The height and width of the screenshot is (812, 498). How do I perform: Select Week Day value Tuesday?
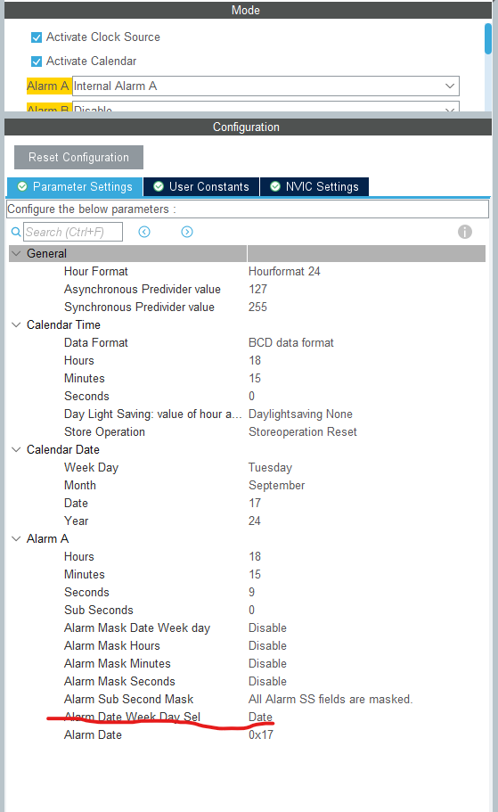coord(270,468)
